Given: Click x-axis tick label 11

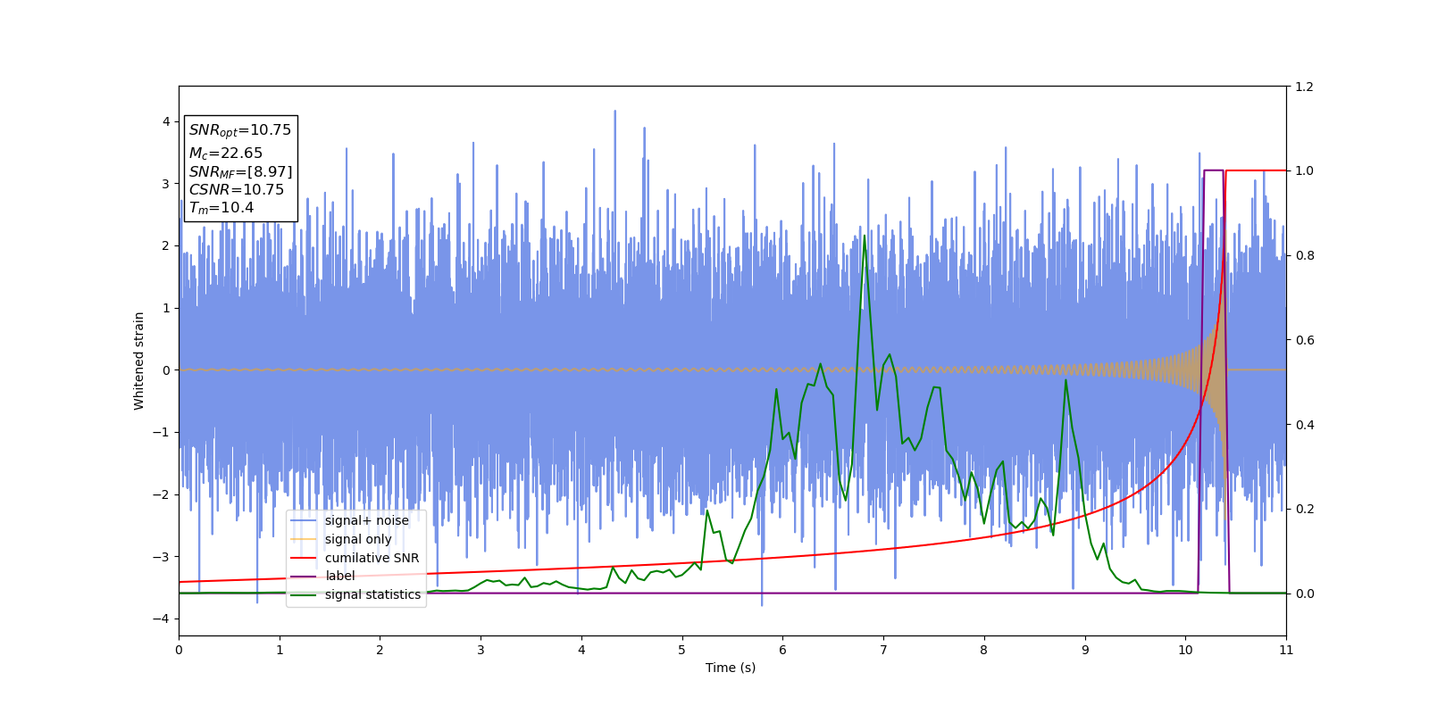Looking at the screenshot, I should tap(1286, 650).
